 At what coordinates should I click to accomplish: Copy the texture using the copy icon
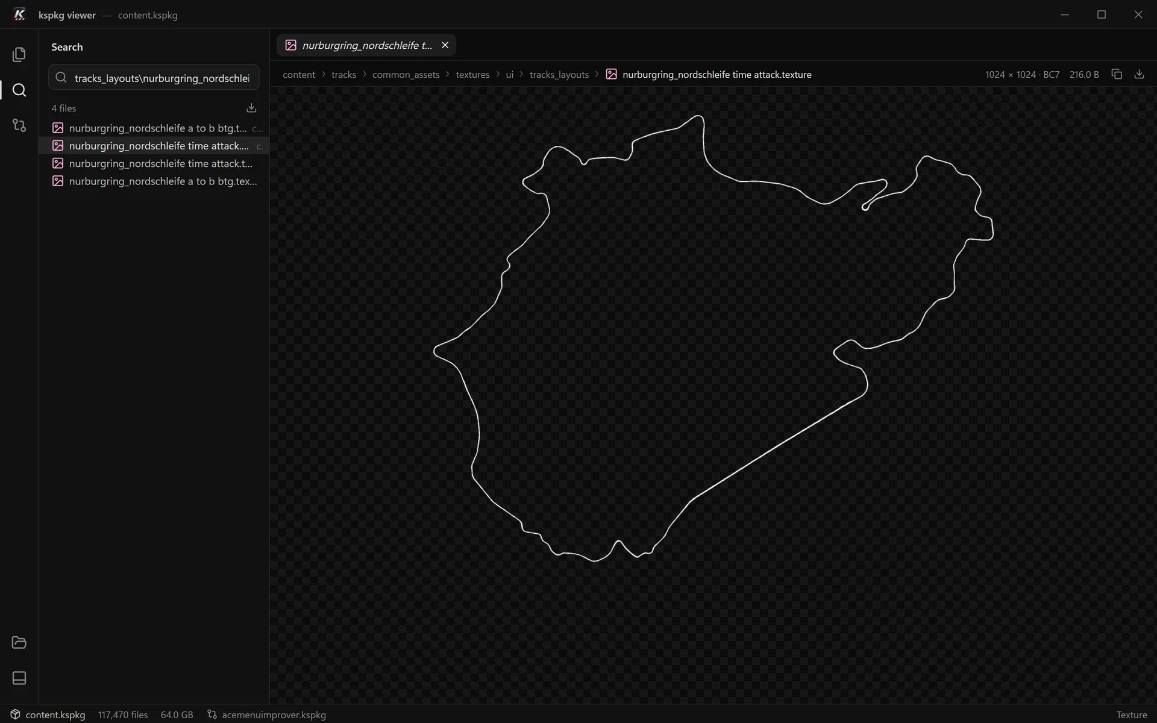[1117, 74]
